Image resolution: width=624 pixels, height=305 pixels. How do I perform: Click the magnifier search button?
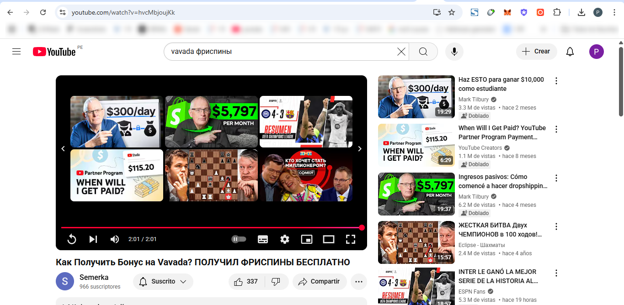coord(423,52)
